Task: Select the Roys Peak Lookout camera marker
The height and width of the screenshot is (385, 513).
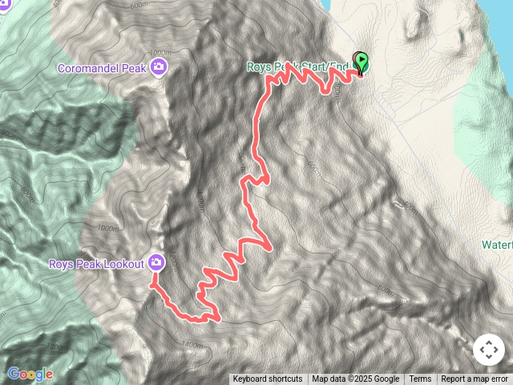Action: (x=156, y=262)
